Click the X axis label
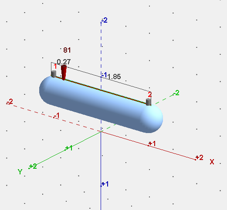 (212, 162)
